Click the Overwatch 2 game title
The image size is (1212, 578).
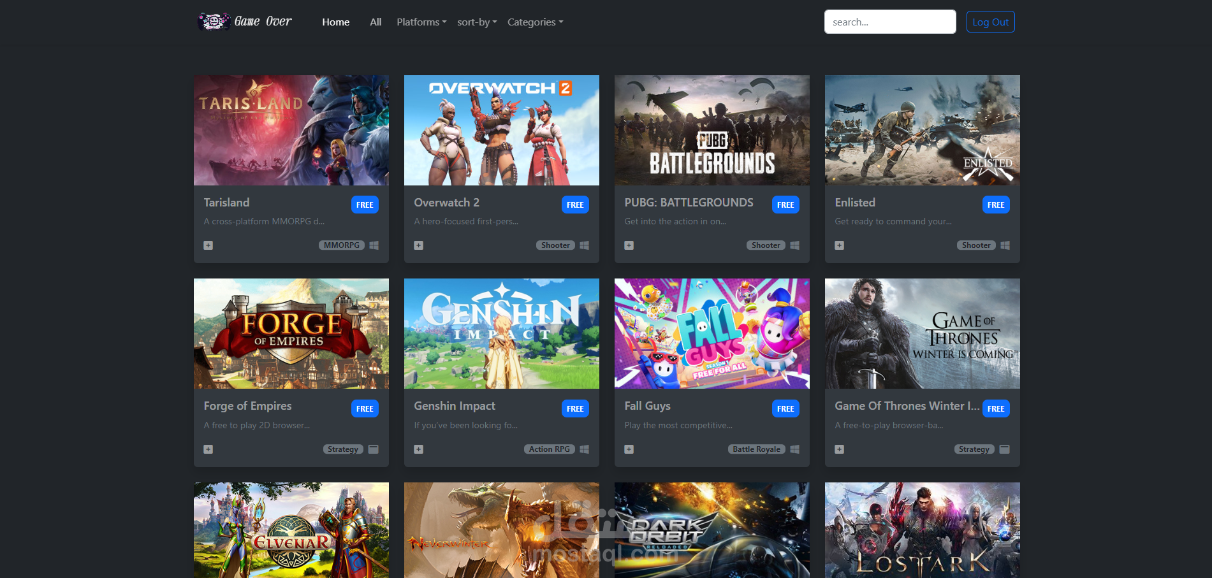(x=446, y=203)
